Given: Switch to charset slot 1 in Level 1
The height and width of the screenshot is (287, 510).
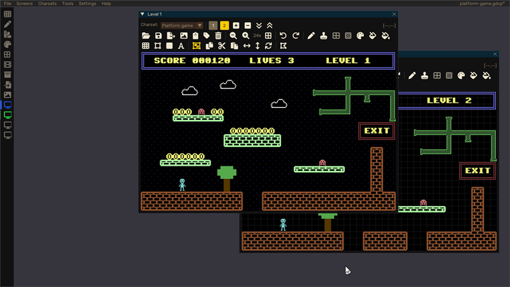Looking at the screenshot, I should pyautogui.click(x=213, y=25).
